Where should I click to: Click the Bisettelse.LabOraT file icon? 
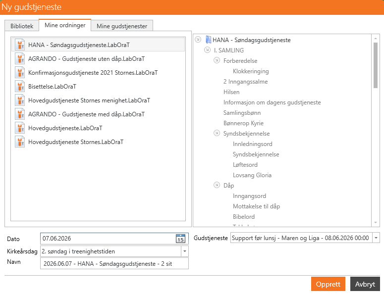point(20,86)
